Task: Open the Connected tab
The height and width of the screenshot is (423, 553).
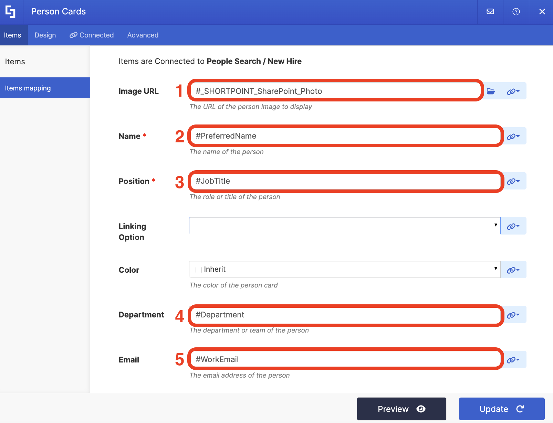Action: click(92, 35)
